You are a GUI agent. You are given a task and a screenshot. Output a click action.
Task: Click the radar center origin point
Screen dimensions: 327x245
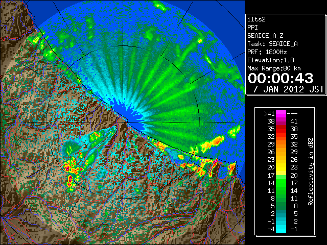click(x=123, y=122)
